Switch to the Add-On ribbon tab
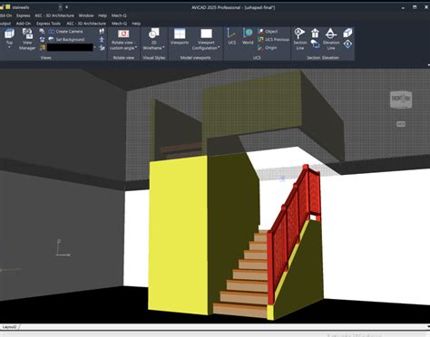This screenshot has width=430, height=337. point(24,24)
